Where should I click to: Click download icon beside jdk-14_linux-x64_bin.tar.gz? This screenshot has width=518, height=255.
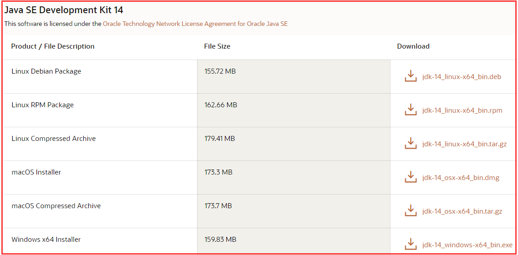click(411, 143)
